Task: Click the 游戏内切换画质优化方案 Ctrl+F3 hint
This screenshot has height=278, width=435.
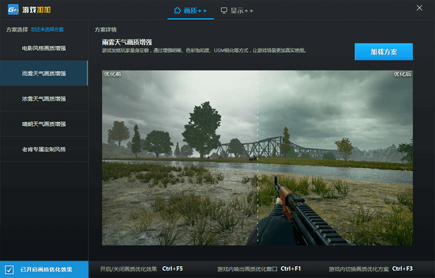Action: pos(370,269)
